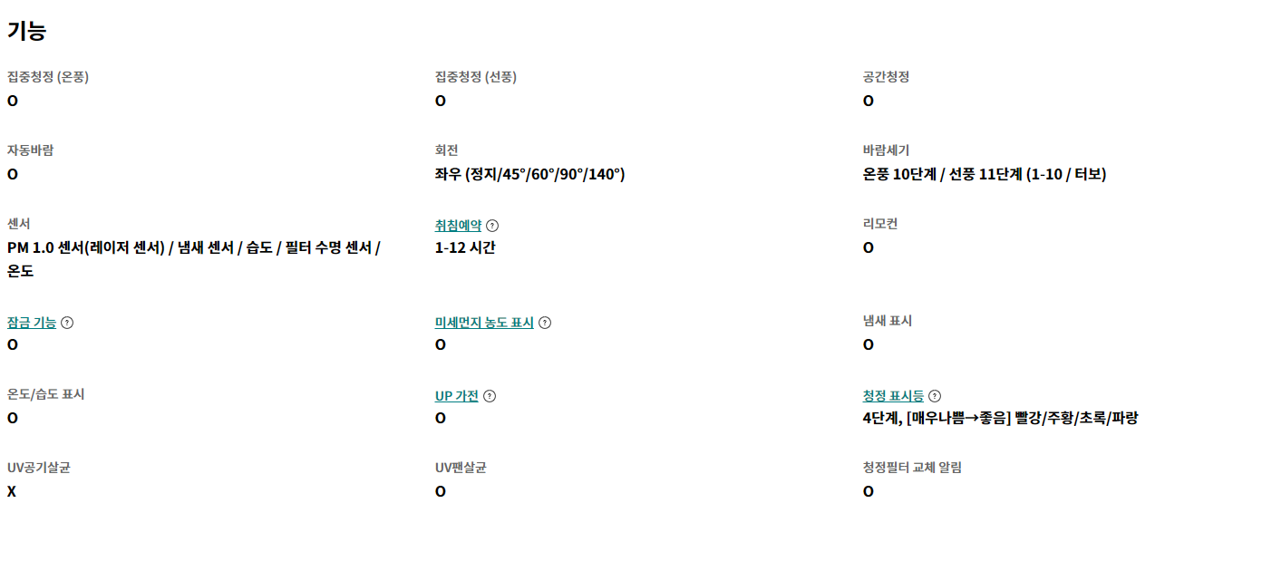Image resolution: width=1262 pixels, height=561 pixels.
Task: Click the 기능 section heading
Action: [26, 31]
